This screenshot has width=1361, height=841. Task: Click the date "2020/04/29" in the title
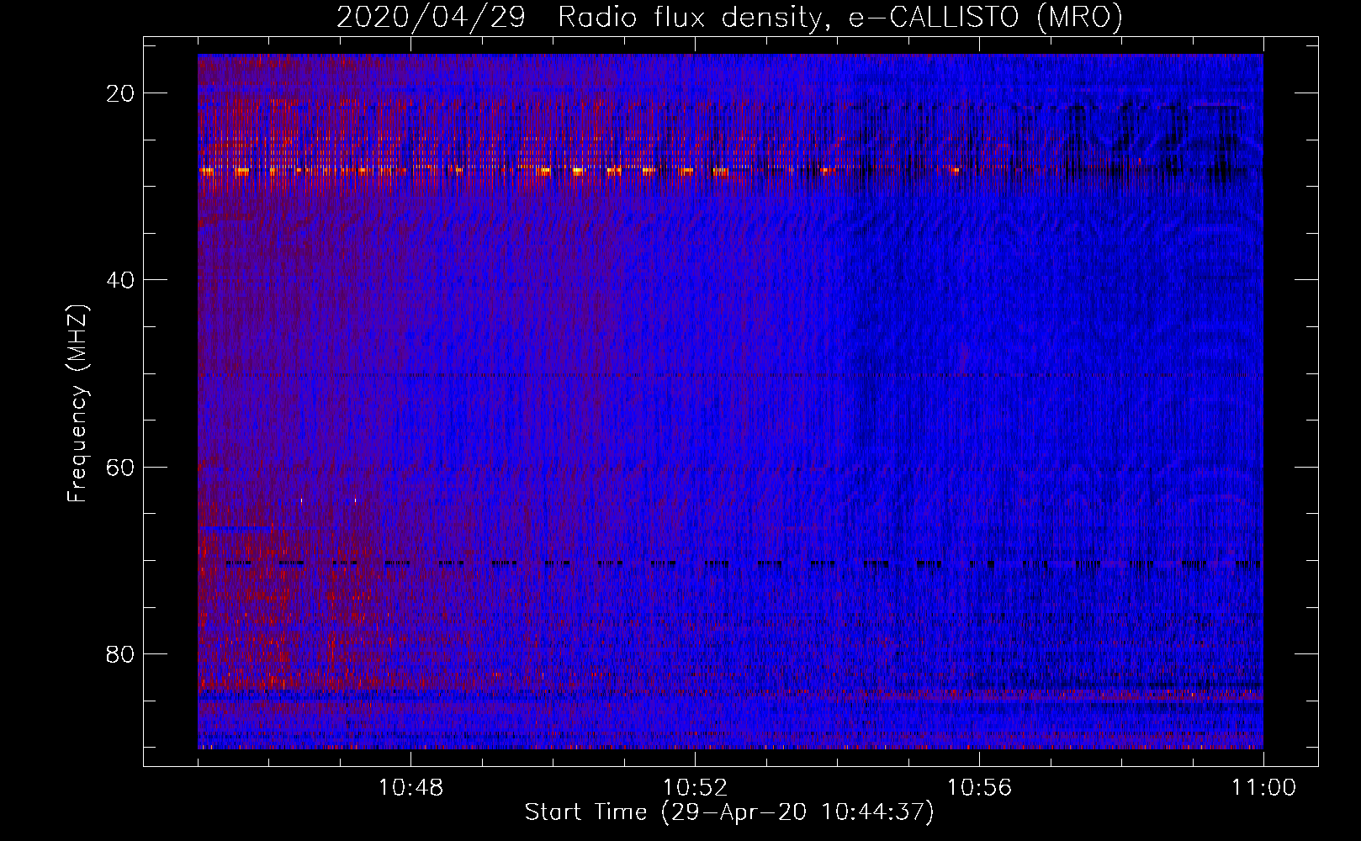(x=431, y=17)
